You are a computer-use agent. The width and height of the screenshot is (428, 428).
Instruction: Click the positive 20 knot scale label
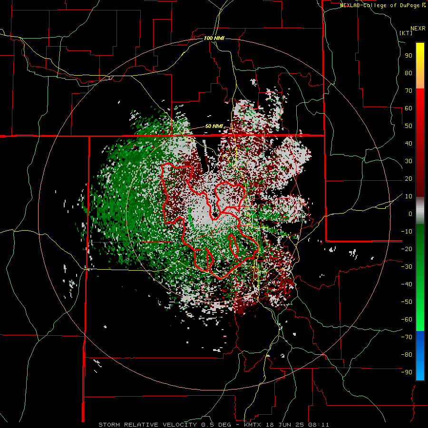click(409, 178)
